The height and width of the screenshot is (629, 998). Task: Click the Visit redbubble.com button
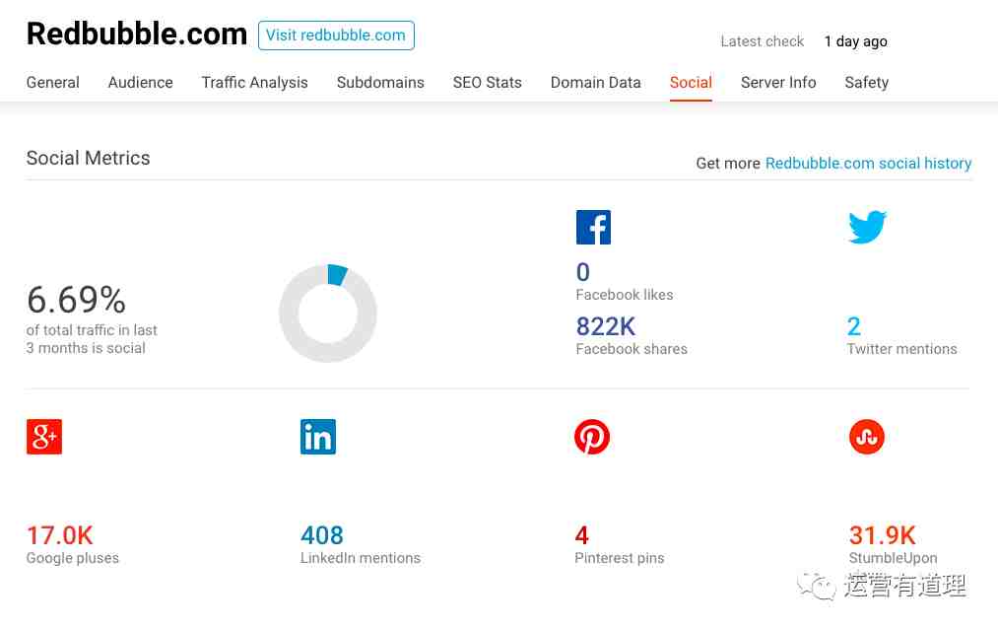(x=336, y=35)
